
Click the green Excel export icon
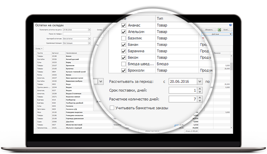click(219, 30)
